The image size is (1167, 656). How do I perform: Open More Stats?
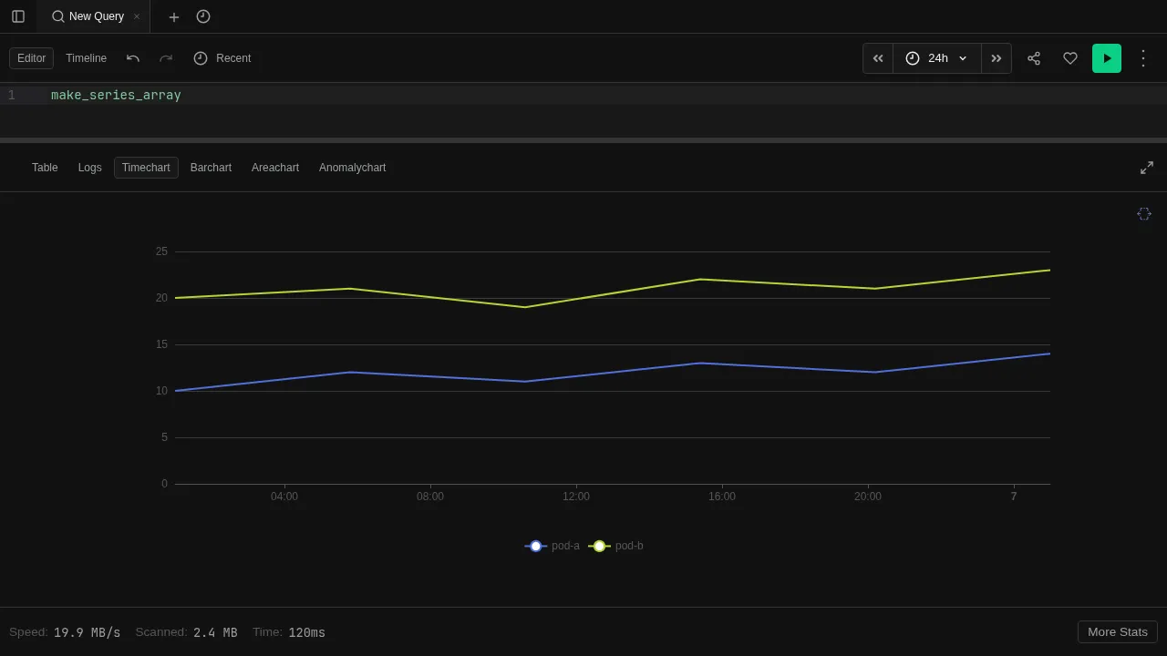pyautogui.click(x=1117, y=631)
